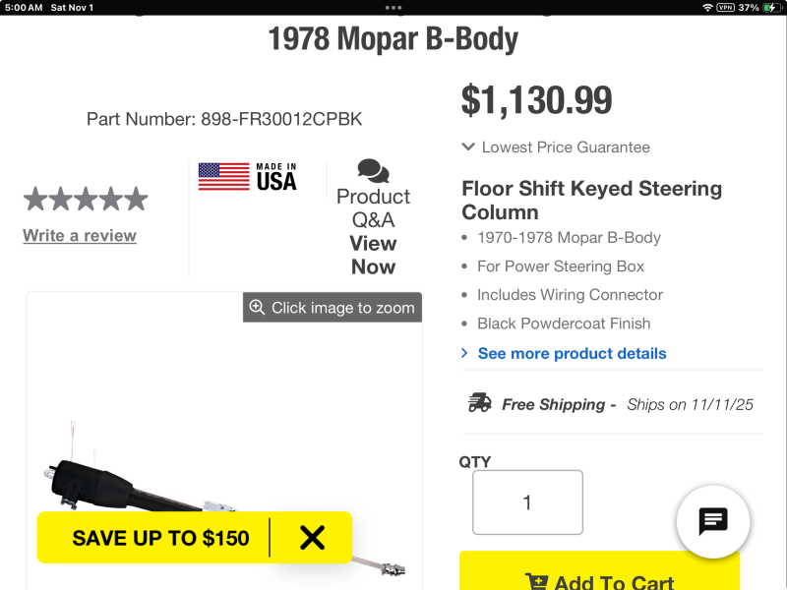The image size is (787, 590).
Task: Dismiss the SAVE UP TO $150 banner
Action: pyautogui.click(x=312, y=538)
